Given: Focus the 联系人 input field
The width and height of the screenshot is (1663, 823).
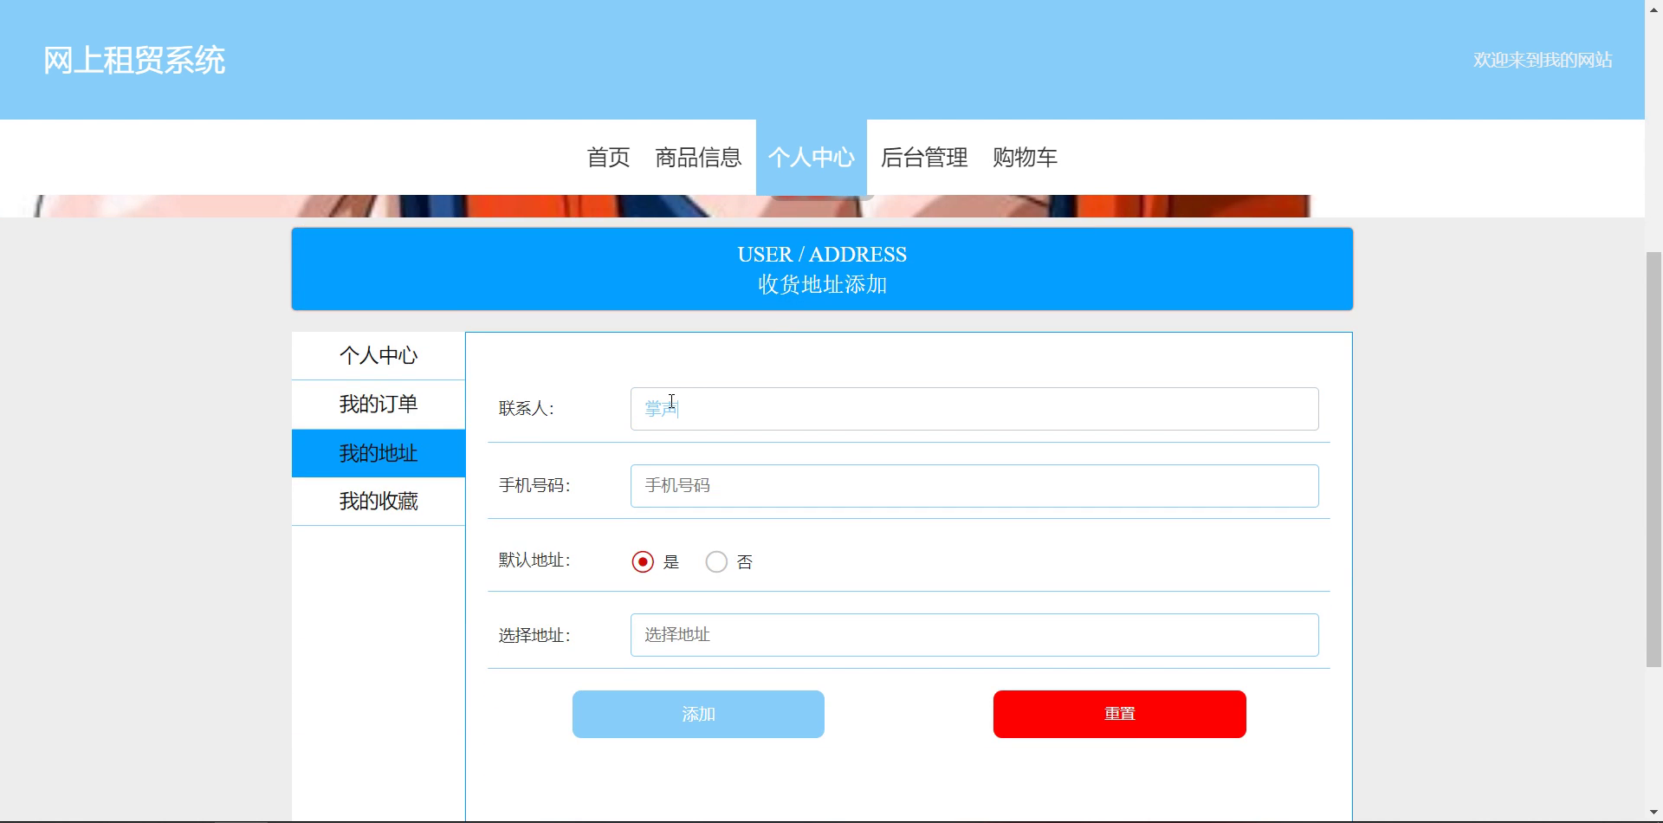Looking at the screenshot, I should coord(974,409).
